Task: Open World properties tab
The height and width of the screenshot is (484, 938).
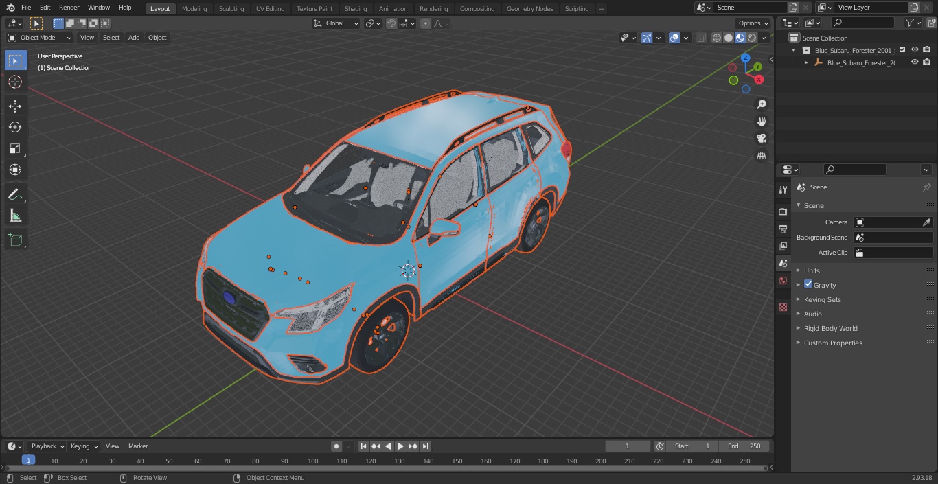Action: (x=783, y=280)
